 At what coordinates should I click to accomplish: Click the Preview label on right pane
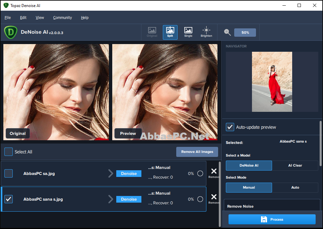(128, 134)
